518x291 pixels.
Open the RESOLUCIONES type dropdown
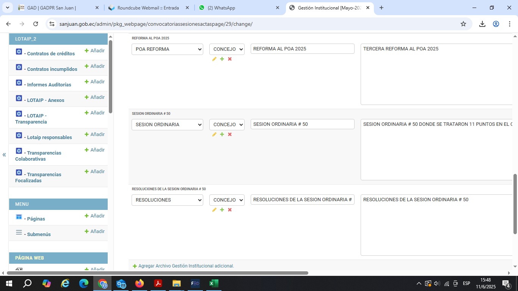[167, 200]
